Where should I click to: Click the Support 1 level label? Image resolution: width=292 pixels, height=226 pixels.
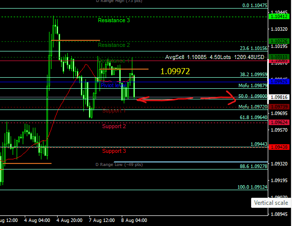[114, 110]
